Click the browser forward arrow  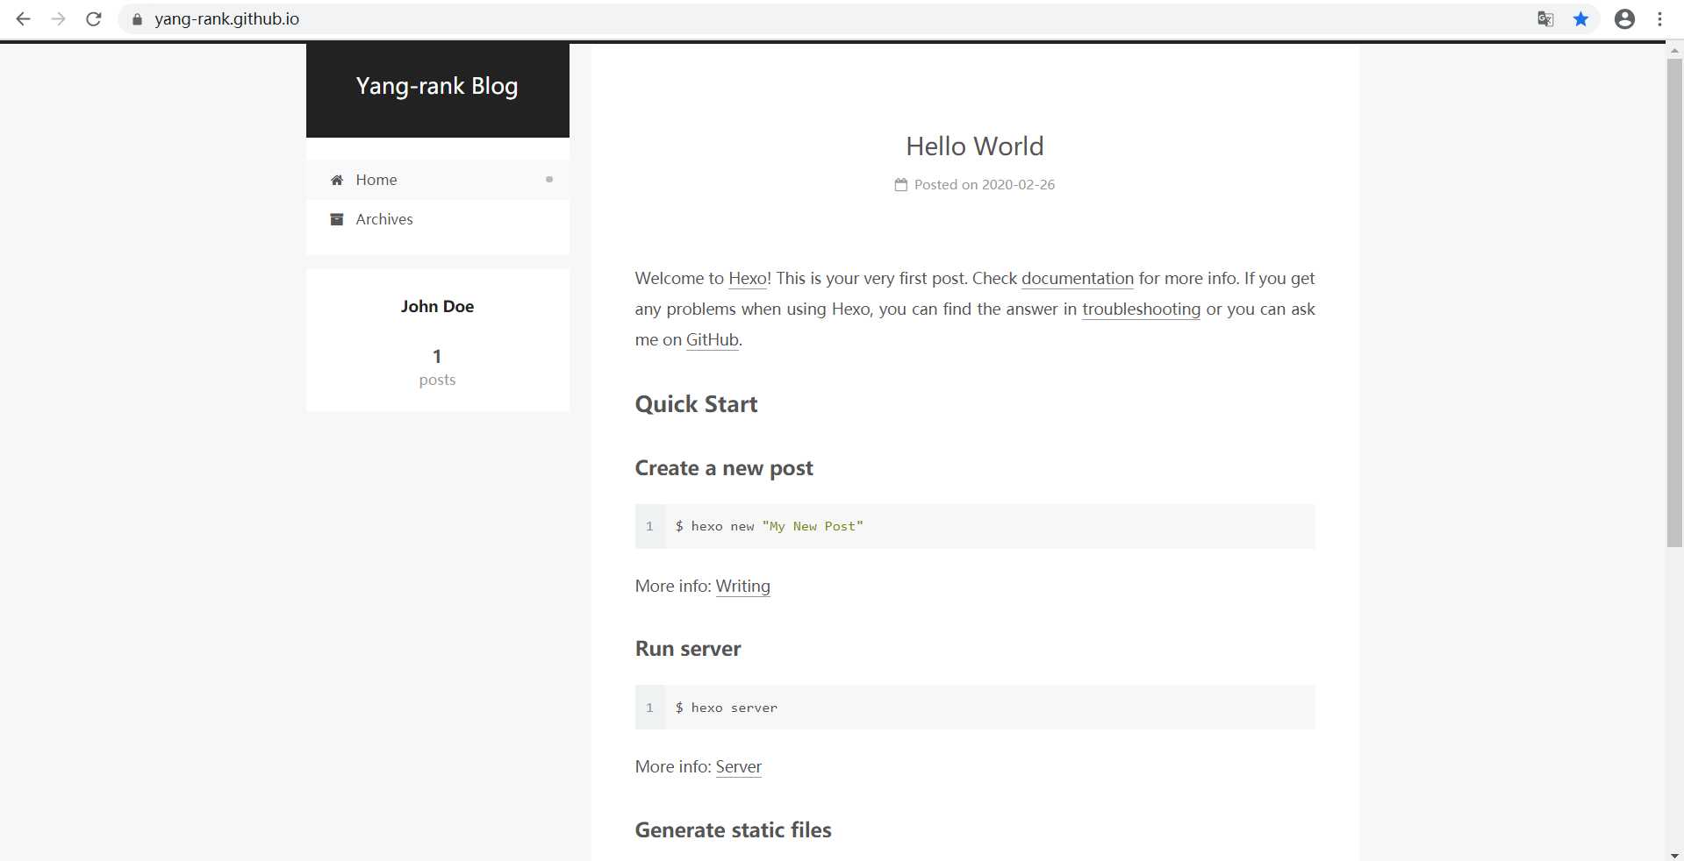(x=58, y=18)
